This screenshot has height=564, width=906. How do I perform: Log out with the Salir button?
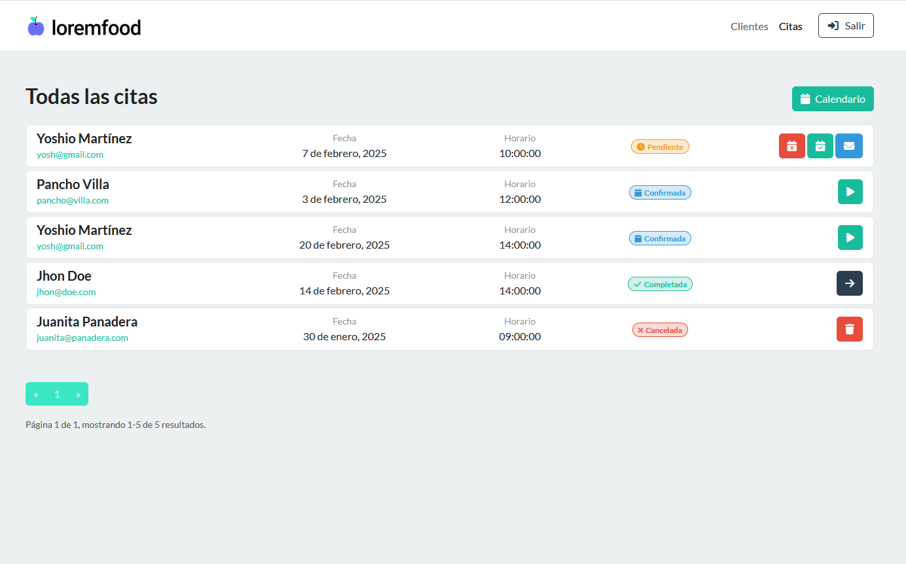pos(846,26)
